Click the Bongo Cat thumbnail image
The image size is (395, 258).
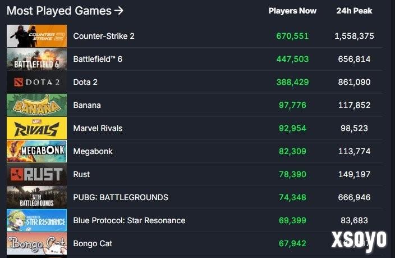(36, 243)
